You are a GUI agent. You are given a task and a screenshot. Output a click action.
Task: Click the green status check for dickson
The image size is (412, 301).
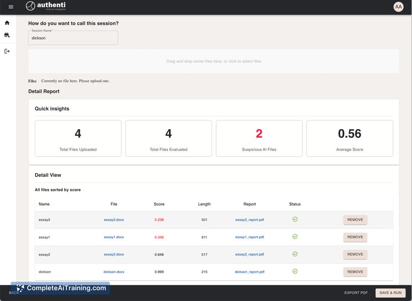295,271
